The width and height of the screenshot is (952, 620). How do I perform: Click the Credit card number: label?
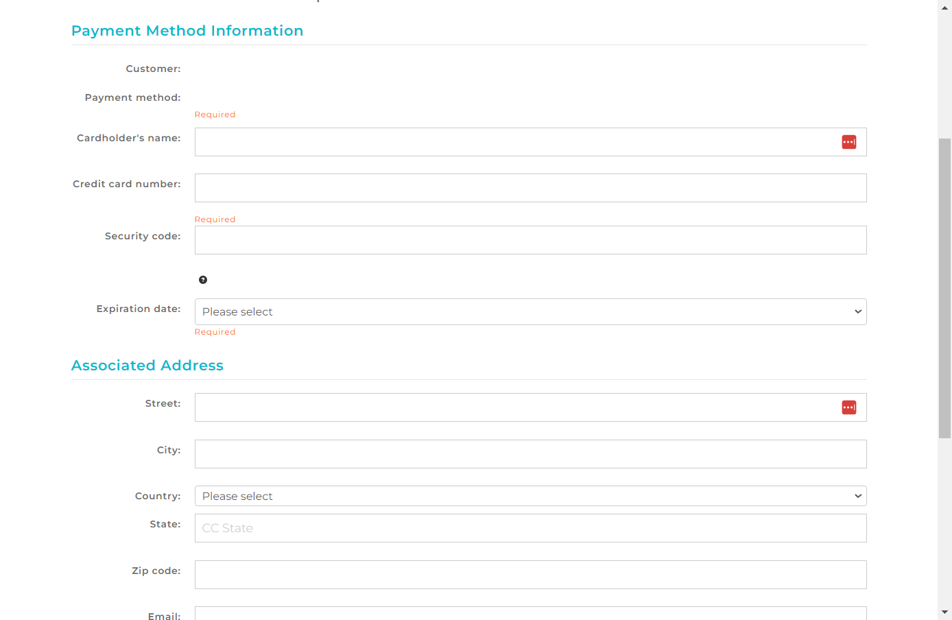click(x=127, y=184)
